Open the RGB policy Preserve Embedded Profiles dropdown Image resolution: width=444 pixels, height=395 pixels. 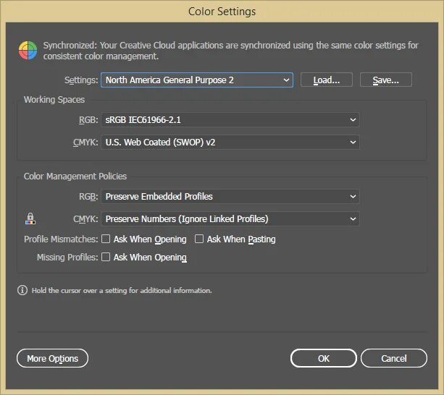pos(230,197)
